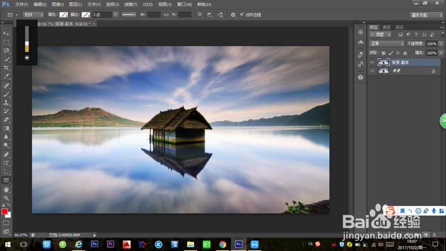
Task: Open the red foreground color swatch
Action: point(4,211)
